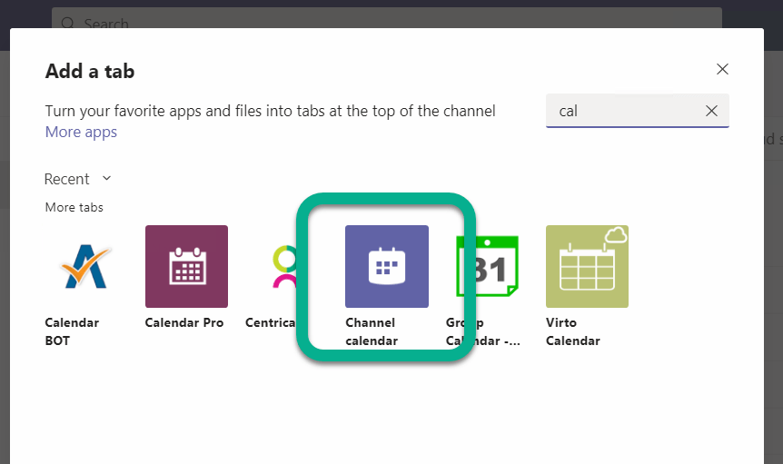Click the 'Calendar Pro' text label
Image resolution: width=783 pixels, height=464 pixels.
(x=184, y=322)
